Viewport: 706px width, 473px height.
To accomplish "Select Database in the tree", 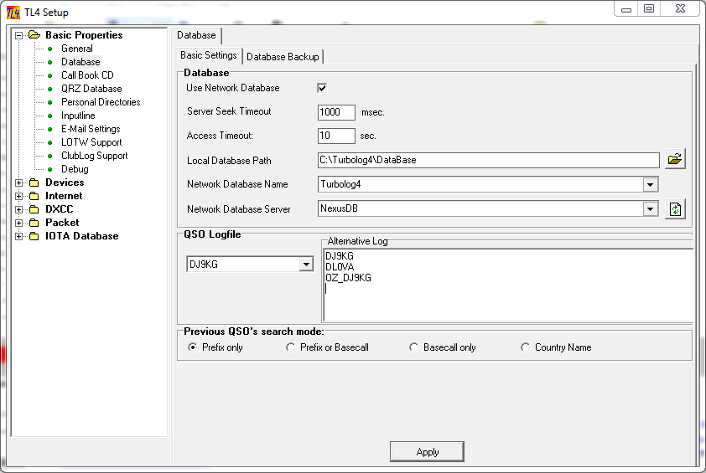I will [x=80, y=62].
